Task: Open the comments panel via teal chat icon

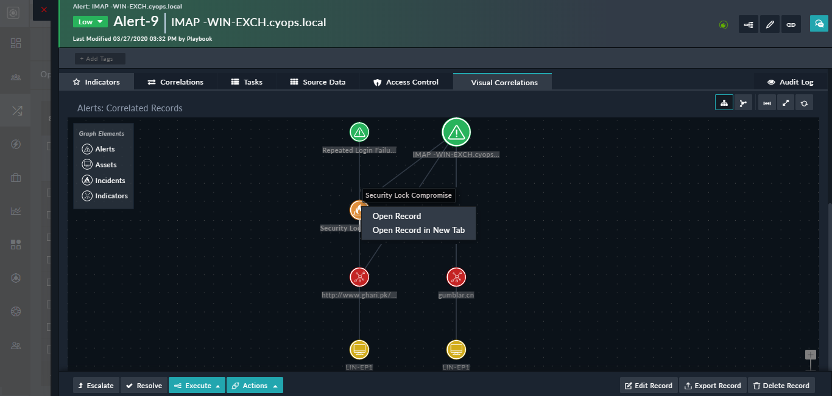Action: pos(819,24)
